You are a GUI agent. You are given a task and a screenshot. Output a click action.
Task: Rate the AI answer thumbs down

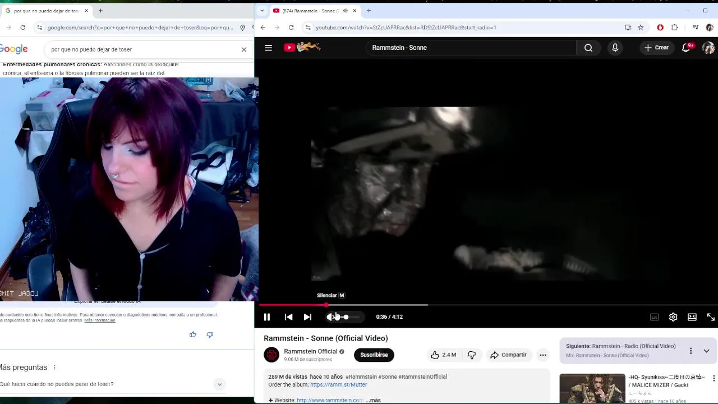(x=210, y=334)
